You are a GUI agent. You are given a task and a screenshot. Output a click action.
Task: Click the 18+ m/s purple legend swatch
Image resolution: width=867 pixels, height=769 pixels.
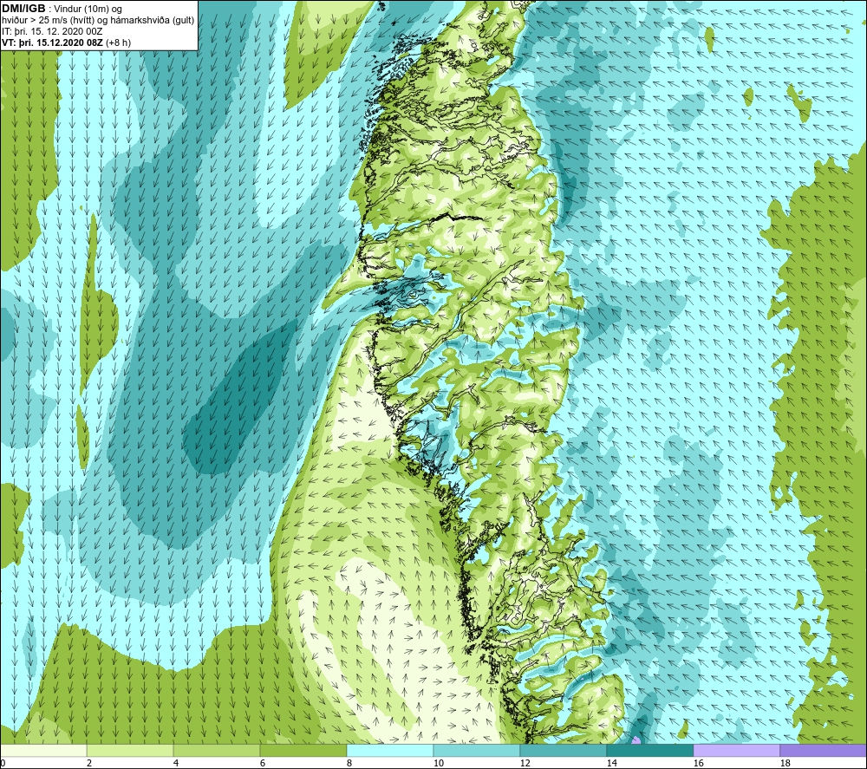[x=823, y=751]
